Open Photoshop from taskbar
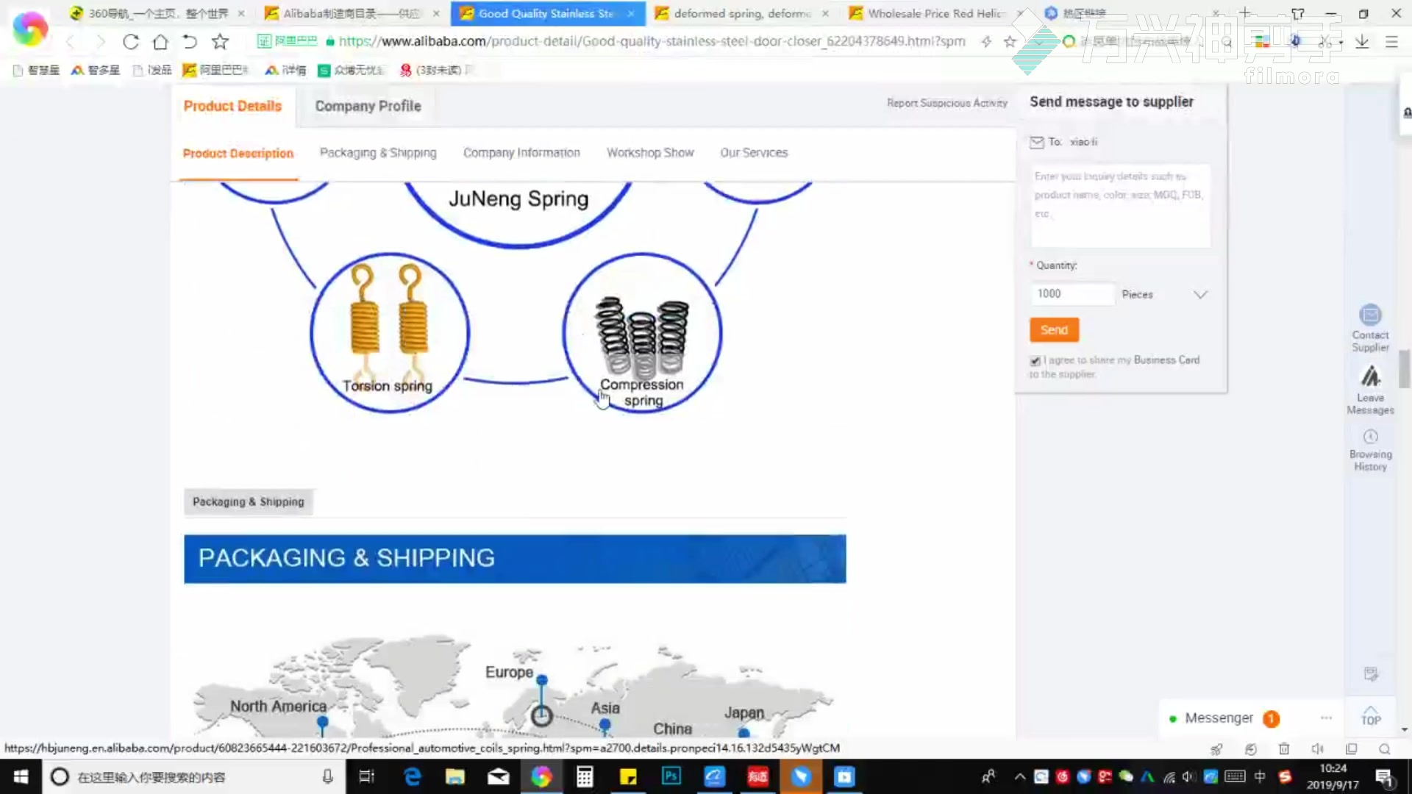Screen dimensions: 1412x794 coord(671,776)
